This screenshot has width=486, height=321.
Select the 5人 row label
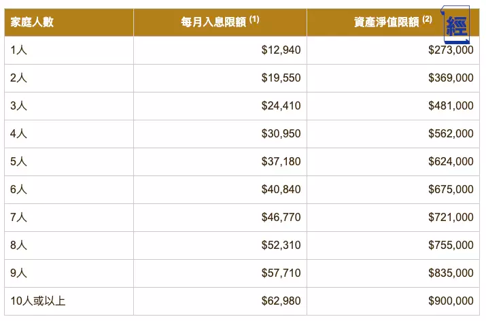(x=18, y=162)
